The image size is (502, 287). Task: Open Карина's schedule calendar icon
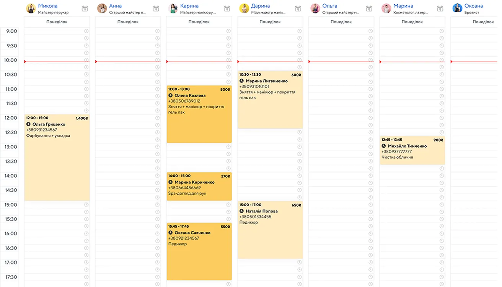[x=227, y=8]
